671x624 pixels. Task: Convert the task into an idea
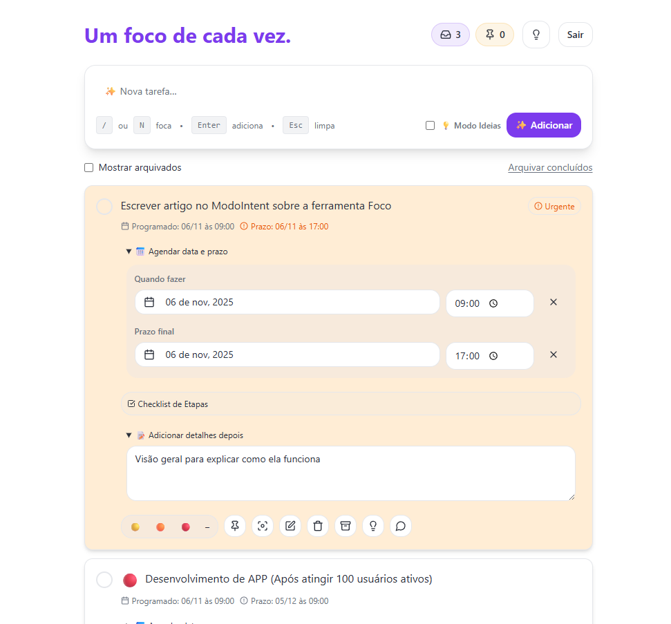[x=373, y=526]
